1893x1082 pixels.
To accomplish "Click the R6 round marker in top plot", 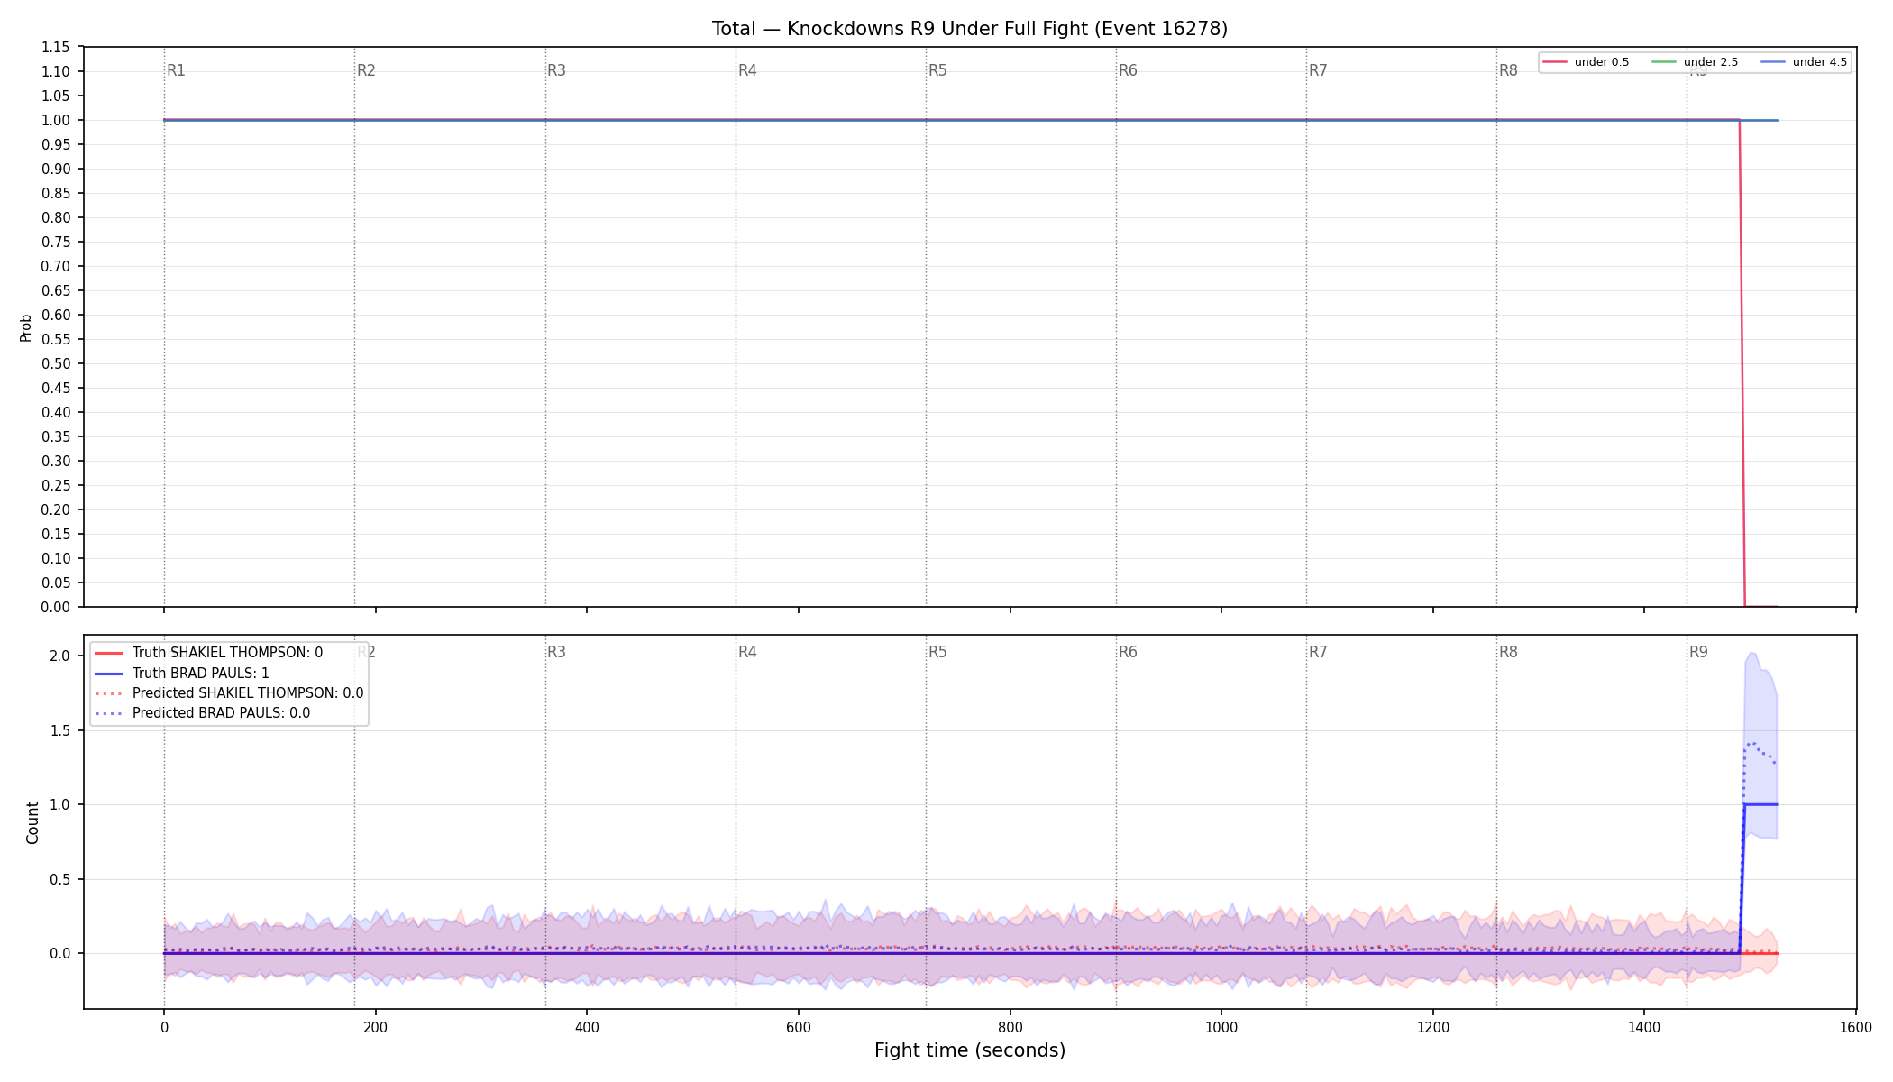I will (1128, 70).
